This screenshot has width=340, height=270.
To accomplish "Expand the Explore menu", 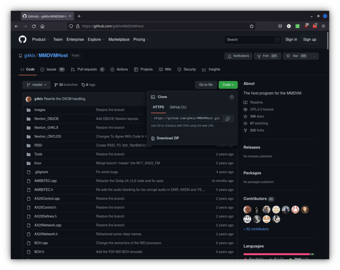I will 96,39.
